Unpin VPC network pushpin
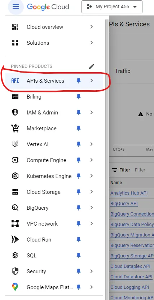Viewport: 154px width, 300px height. click(79, 224)
